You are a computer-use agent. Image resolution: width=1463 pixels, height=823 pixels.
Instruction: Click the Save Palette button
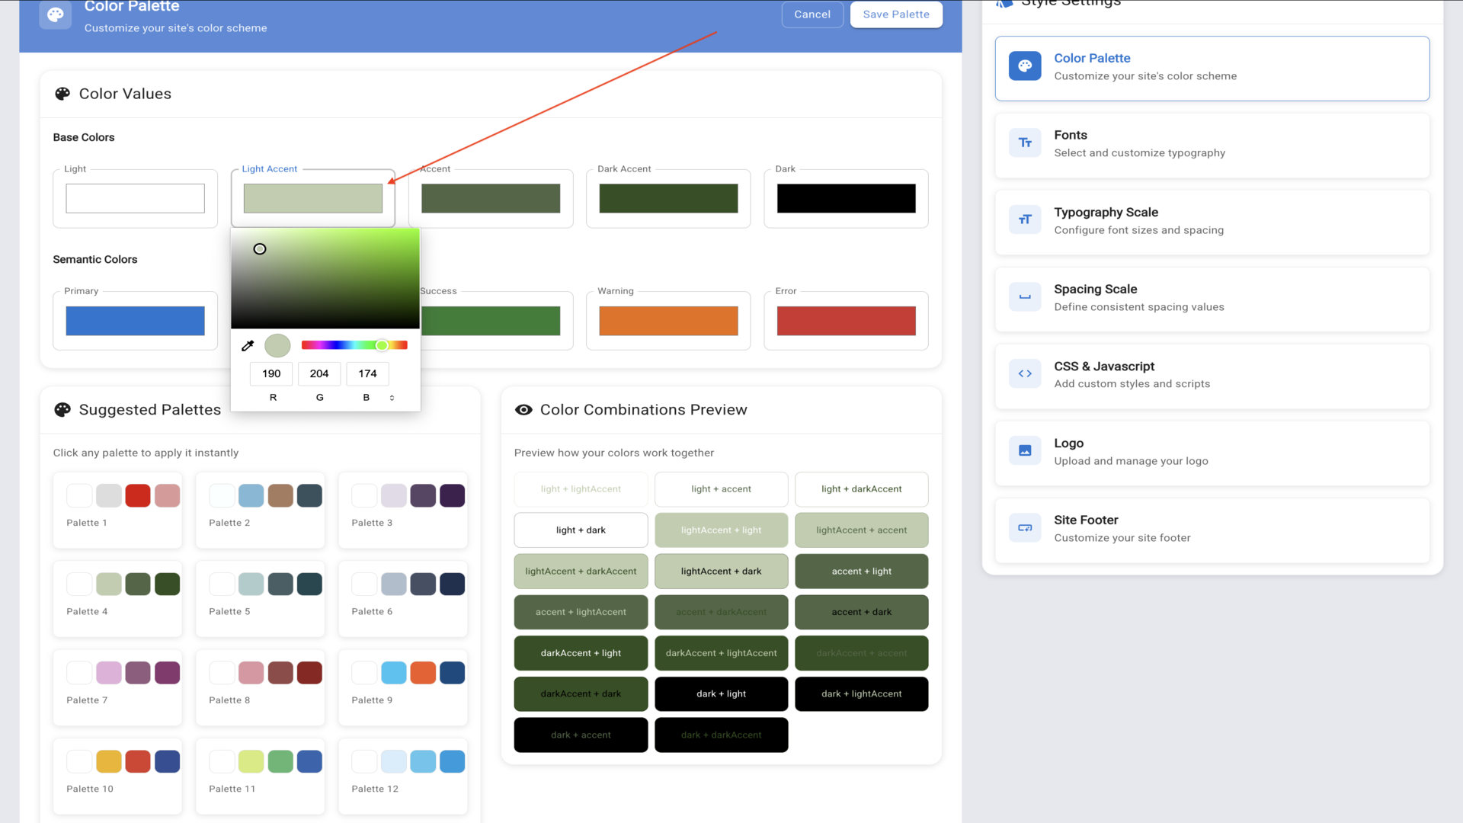[895, 14]
